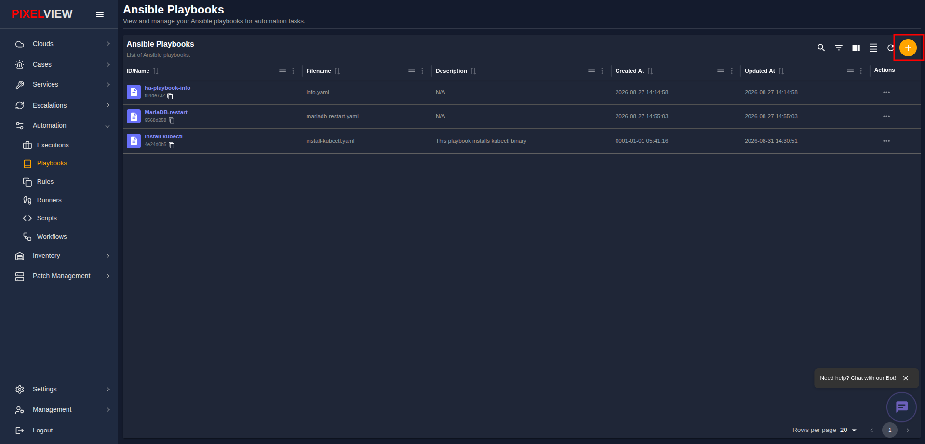Open Rows per page dropdown
925x444 pixels.
848,430
